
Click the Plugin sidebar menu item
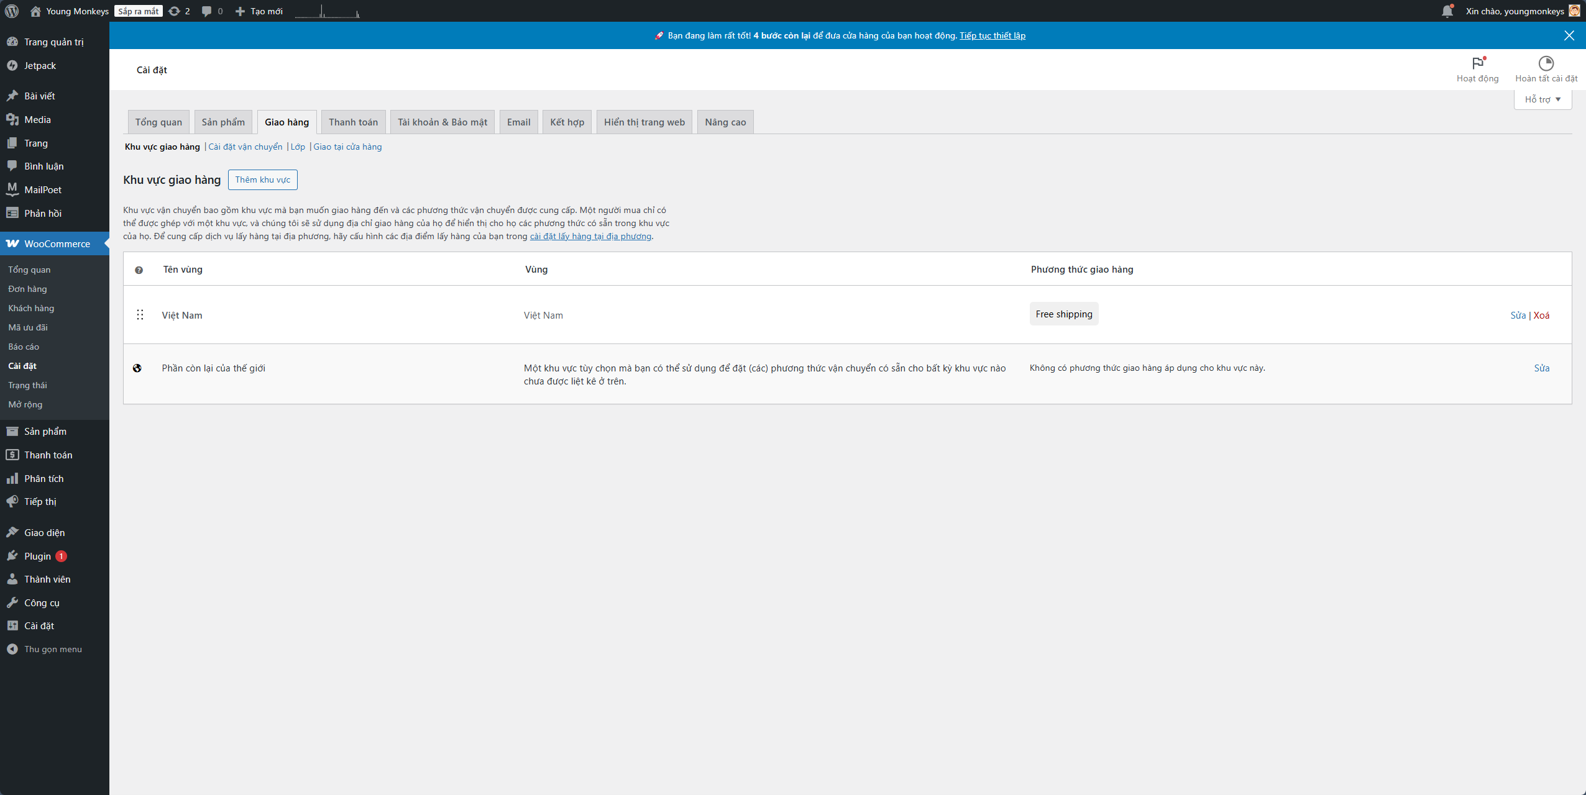37,556
